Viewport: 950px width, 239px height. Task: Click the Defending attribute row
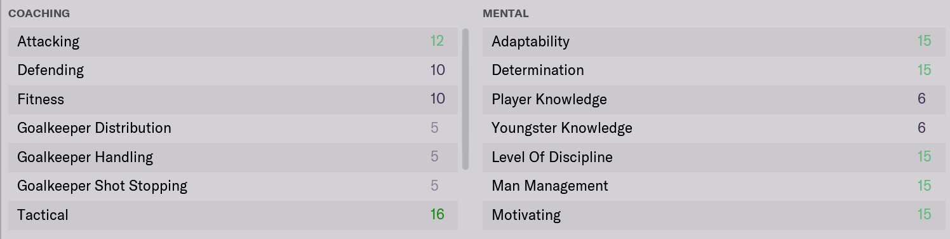pyautogui.click(x=233, y=70)
